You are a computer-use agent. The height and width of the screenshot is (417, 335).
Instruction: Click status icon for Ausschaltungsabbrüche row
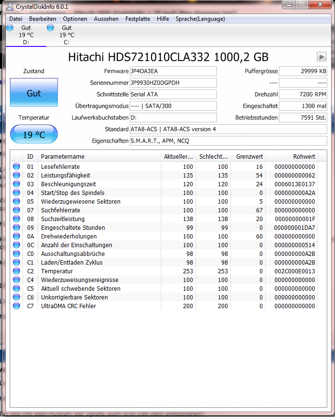click(x=16, y=253)
